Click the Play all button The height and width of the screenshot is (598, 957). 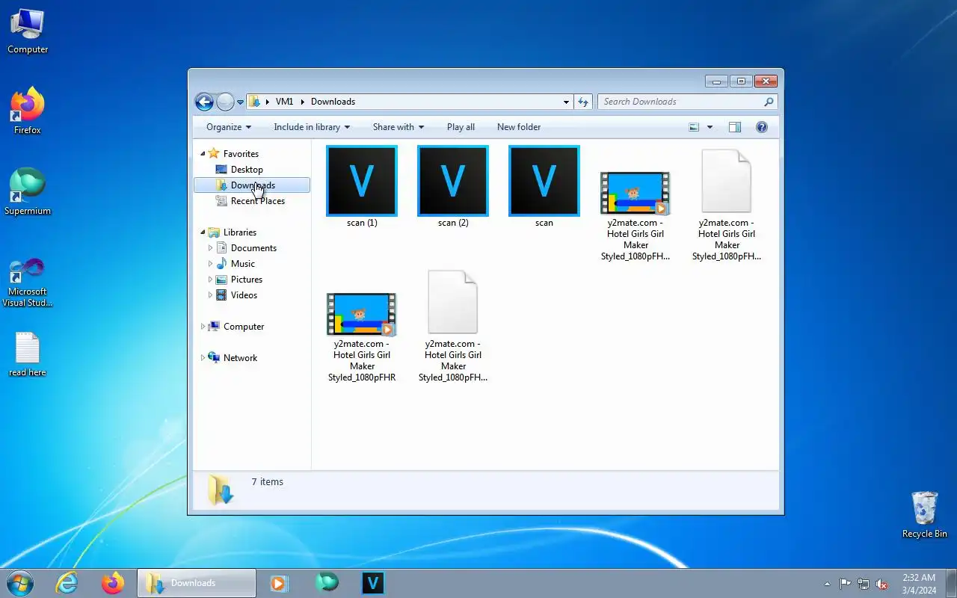(x=461, y=127)
